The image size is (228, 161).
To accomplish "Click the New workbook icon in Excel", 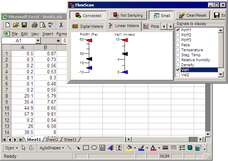I will [x=8, y=25].
